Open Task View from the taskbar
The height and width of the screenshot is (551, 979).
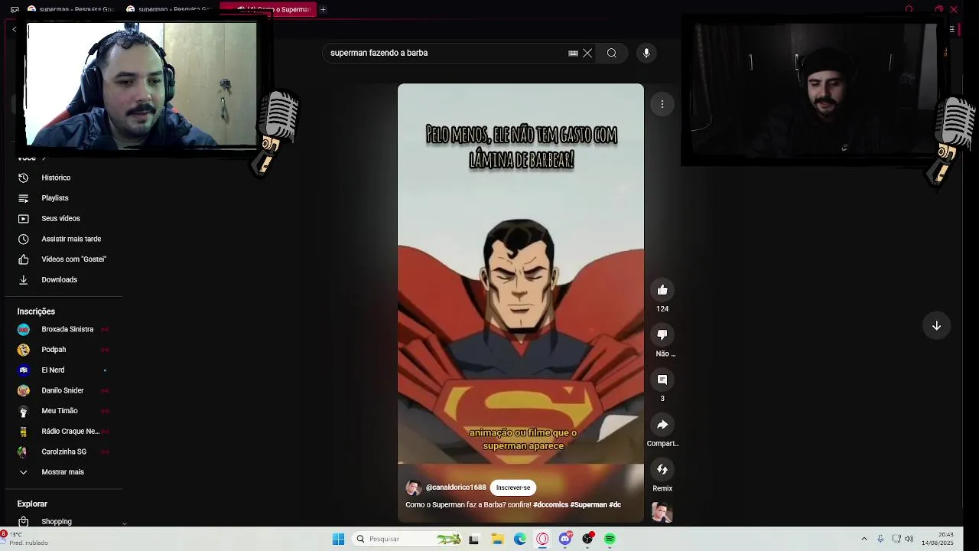coord(473,539)
